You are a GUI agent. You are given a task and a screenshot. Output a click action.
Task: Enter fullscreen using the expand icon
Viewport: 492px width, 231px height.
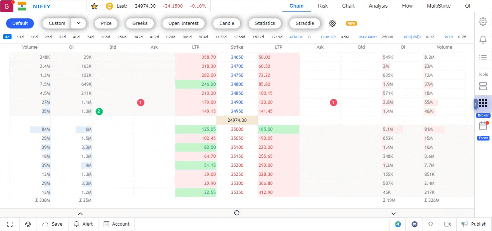coord(10,224)
